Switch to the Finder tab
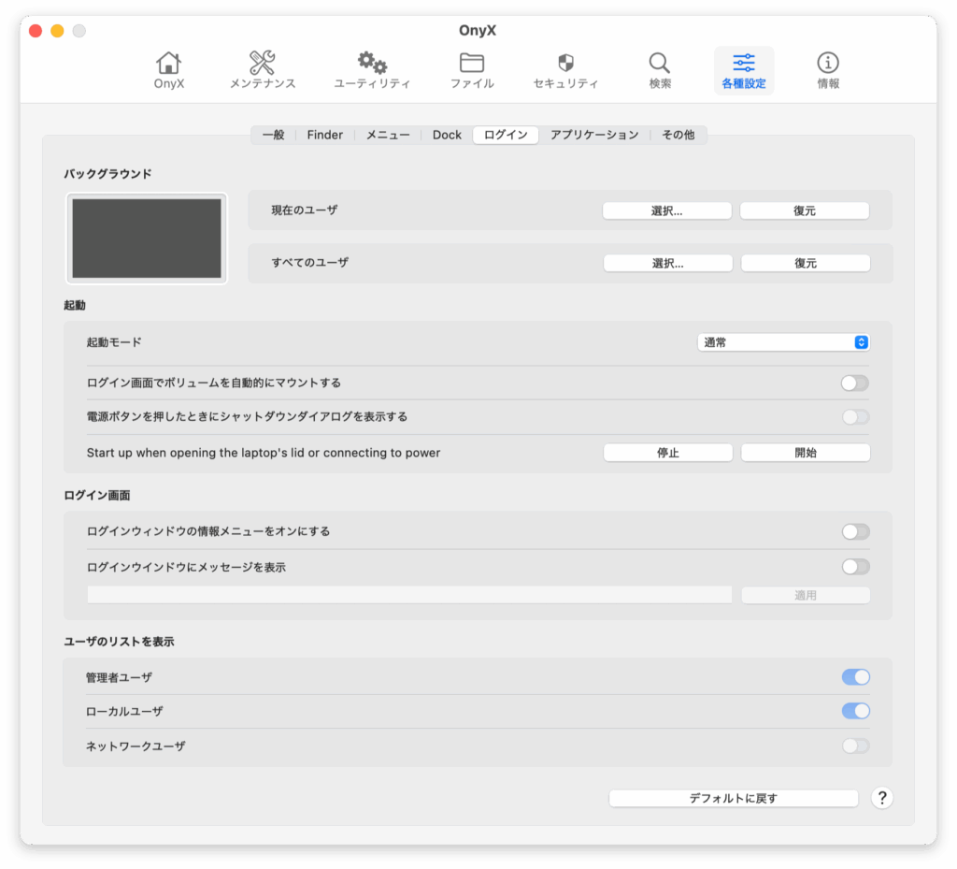The width and height of the screenshot is (957, 869). (325, 135)
